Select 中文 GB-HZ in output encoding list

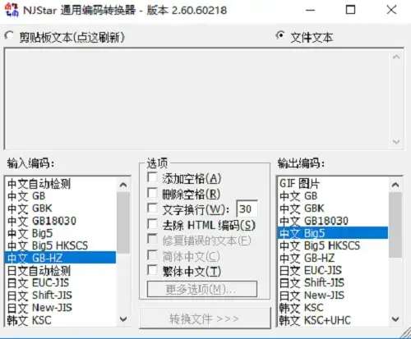pyautogui.click(x=333, y=258)
